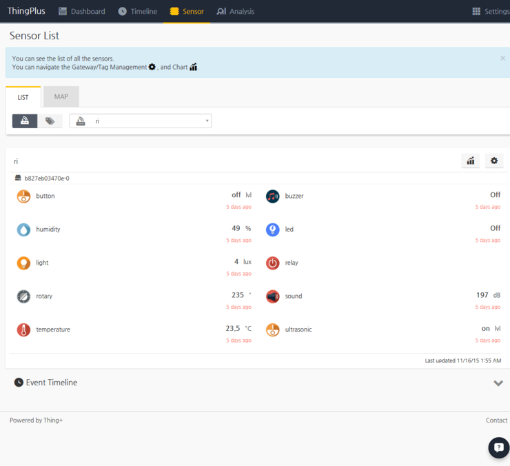Click the sound value 197 dB

[x=488, y=295]
